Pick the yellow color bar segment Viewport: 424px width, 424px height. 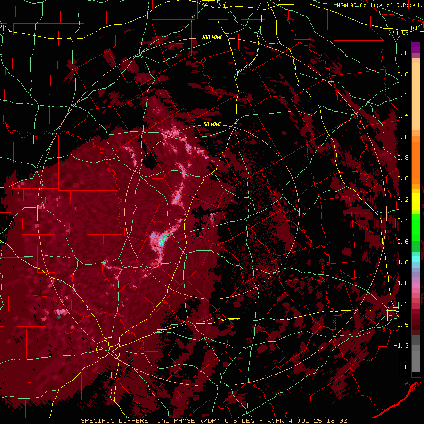coord(416,202)
